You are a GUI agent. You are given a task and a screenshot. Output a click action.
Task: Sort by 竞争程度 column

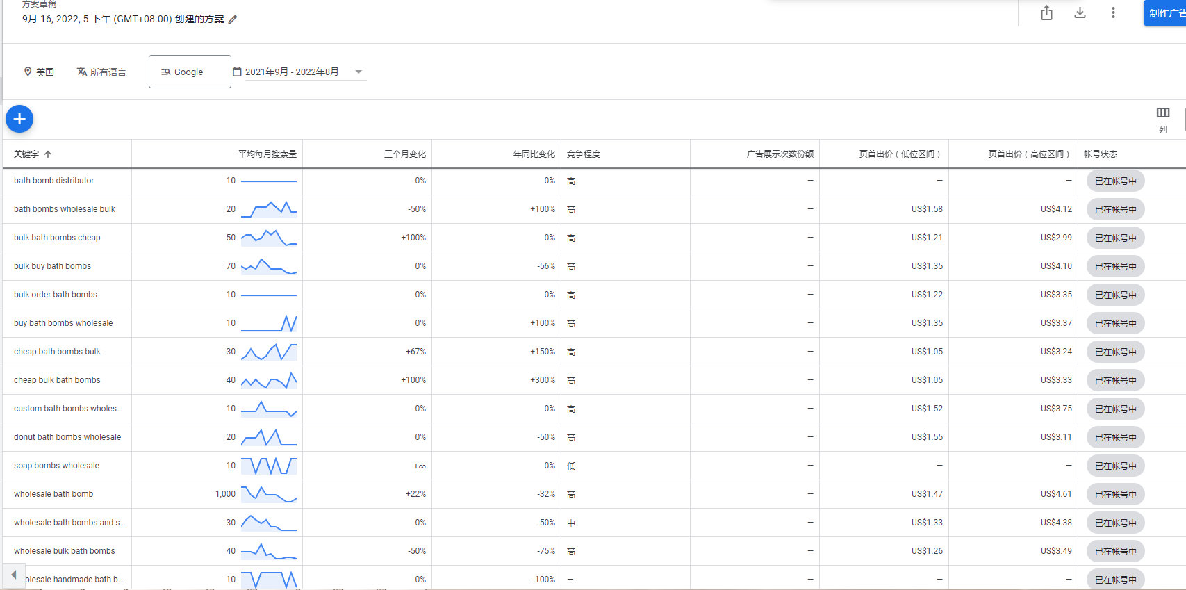click(584, 154)
